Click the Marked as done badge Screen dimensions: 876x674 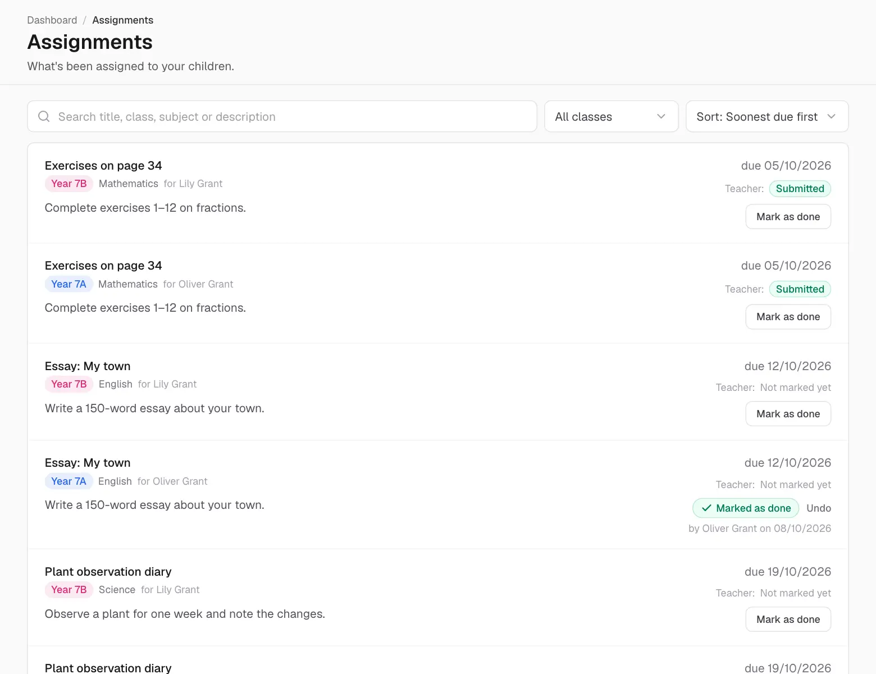tap(746, 508)
